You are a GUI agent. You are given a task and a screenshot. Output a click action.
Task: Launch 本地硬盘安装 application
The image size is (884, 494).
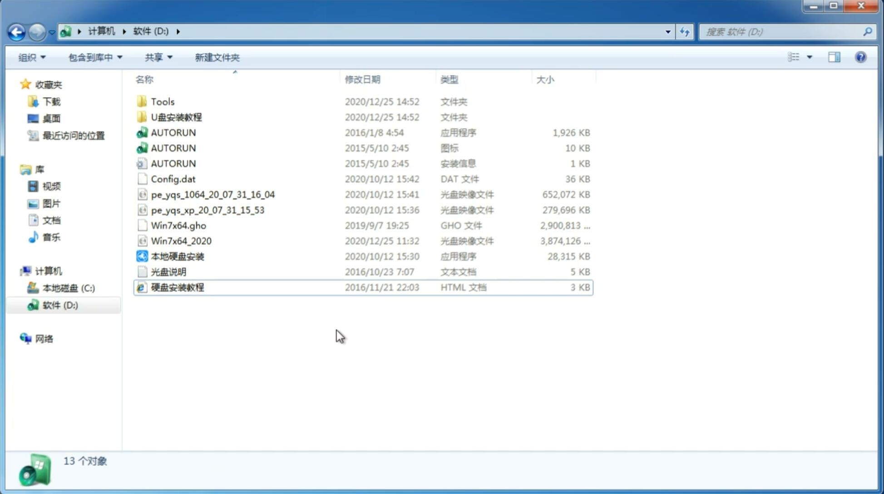(177, 256)
